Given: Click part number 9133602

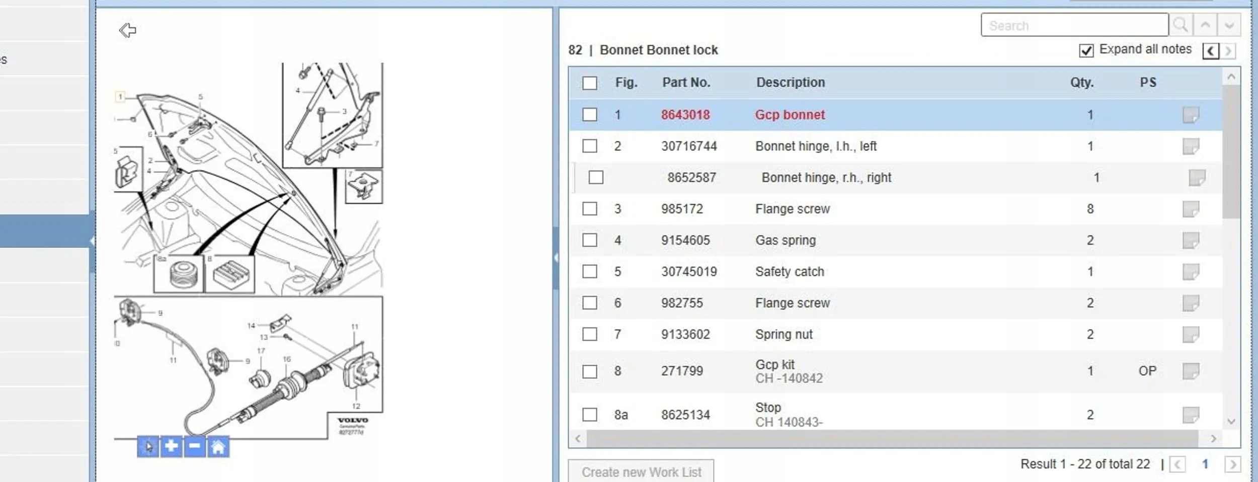Looking at the screenshot, I should click(x=685, y=334).
